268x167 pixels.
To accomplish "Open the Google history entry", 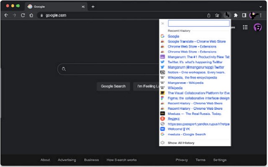I will point(173,36).
